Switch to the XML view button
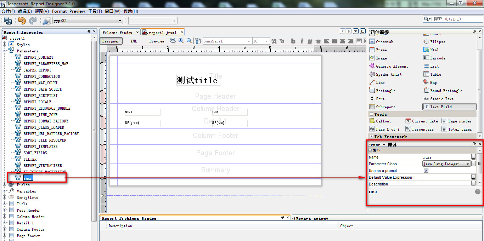Screen dimensions: 484x241 (x=134, y=41)
